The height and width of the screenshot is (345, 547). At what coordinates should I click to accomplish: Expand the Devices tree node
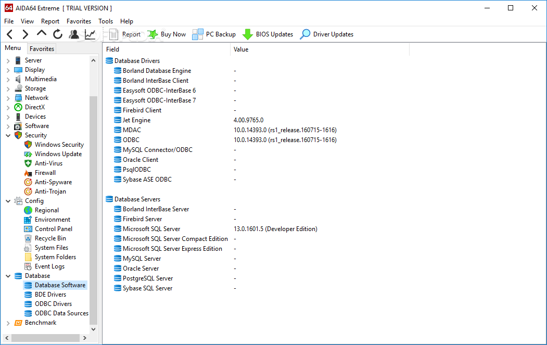click(x=8, y=117)
